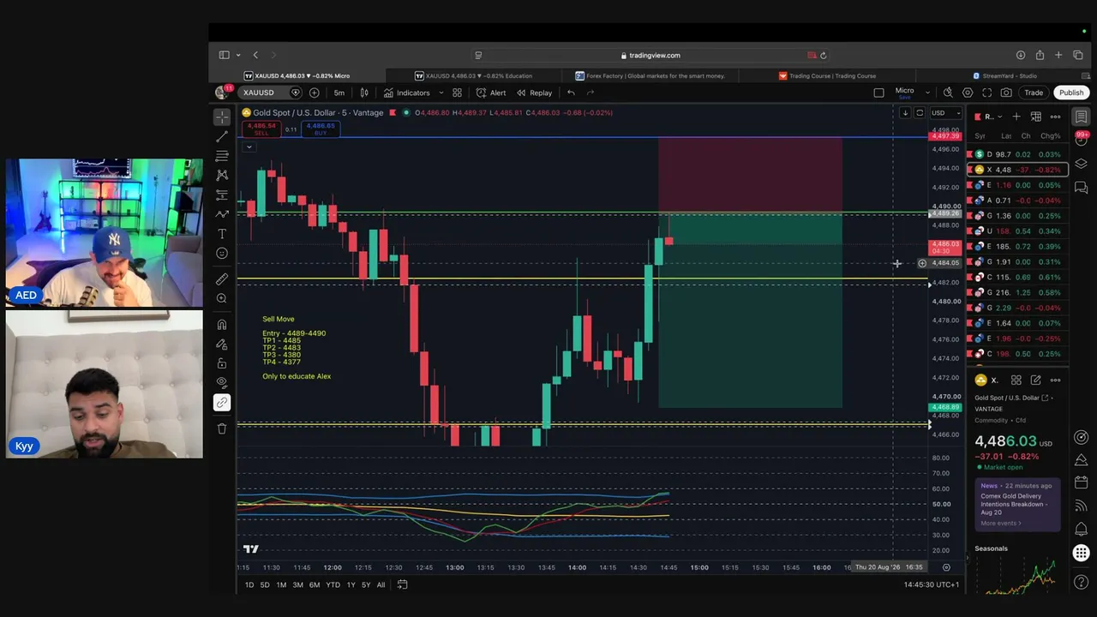Select the crosshair cursor tool
Image resolution: width=1097 pixels, height=617 pixels.
point(222,117)
